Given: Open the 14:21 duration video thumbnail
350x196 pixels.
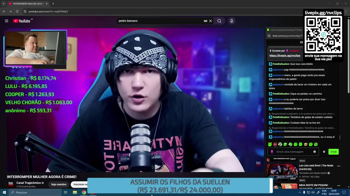Looking at the screenshot, I should [x=282, y=159].
